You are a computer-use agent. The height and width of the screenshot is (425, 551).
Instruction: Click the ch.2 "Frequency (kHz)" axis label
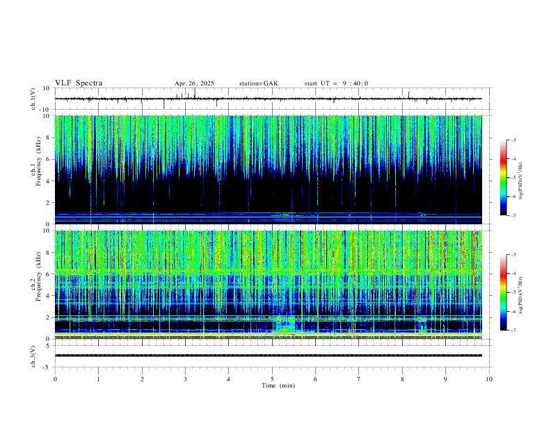click(x=39, y=276)
